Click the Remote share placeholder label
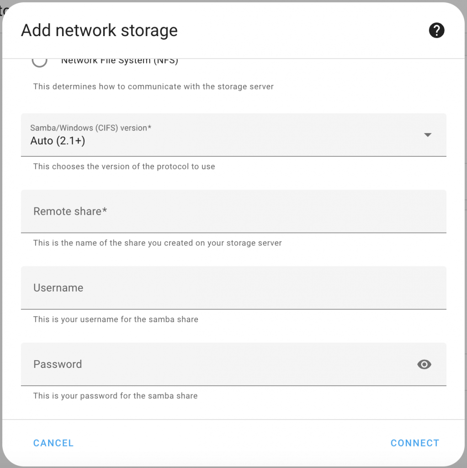This screenshot has width=467, height=468. (70, 211)
